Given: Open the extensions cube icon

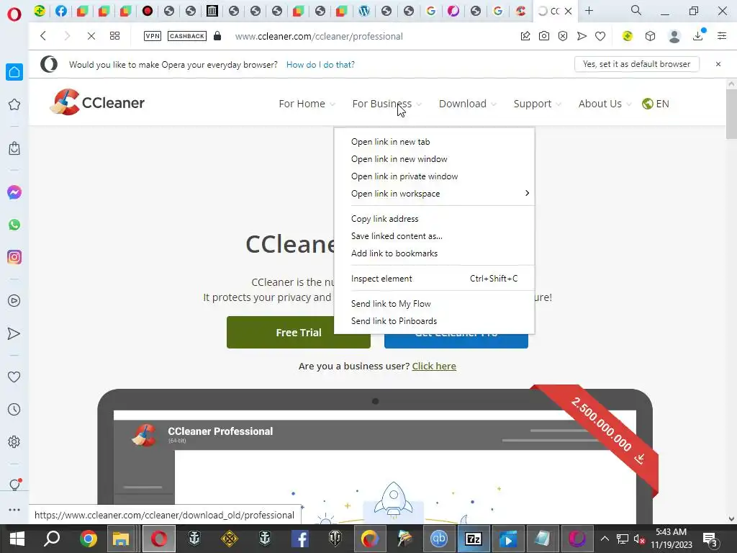Looking at the screenshot, I should 650,36.
